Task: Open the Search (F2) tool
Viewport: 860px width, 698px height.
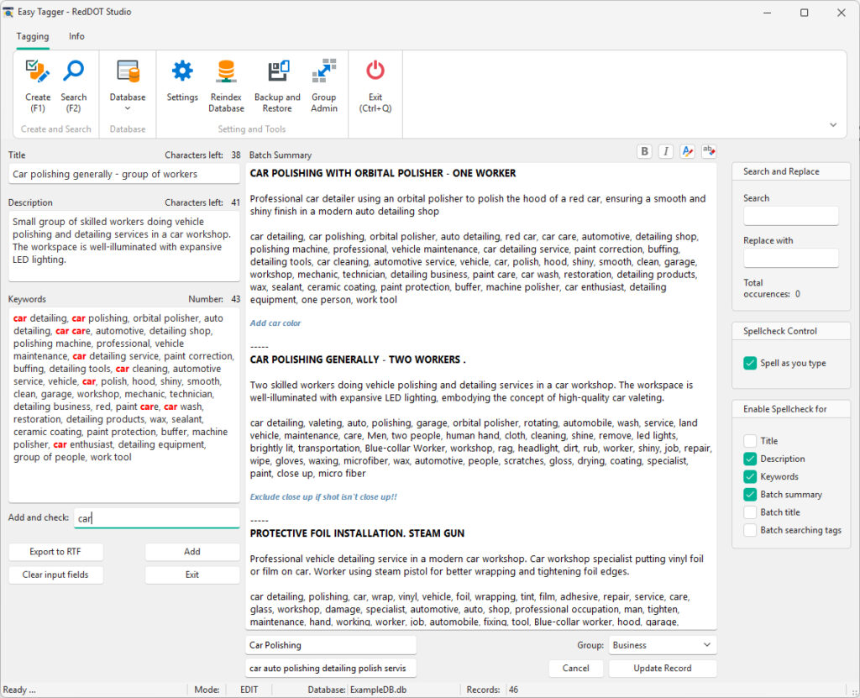Action: [74, 81]
